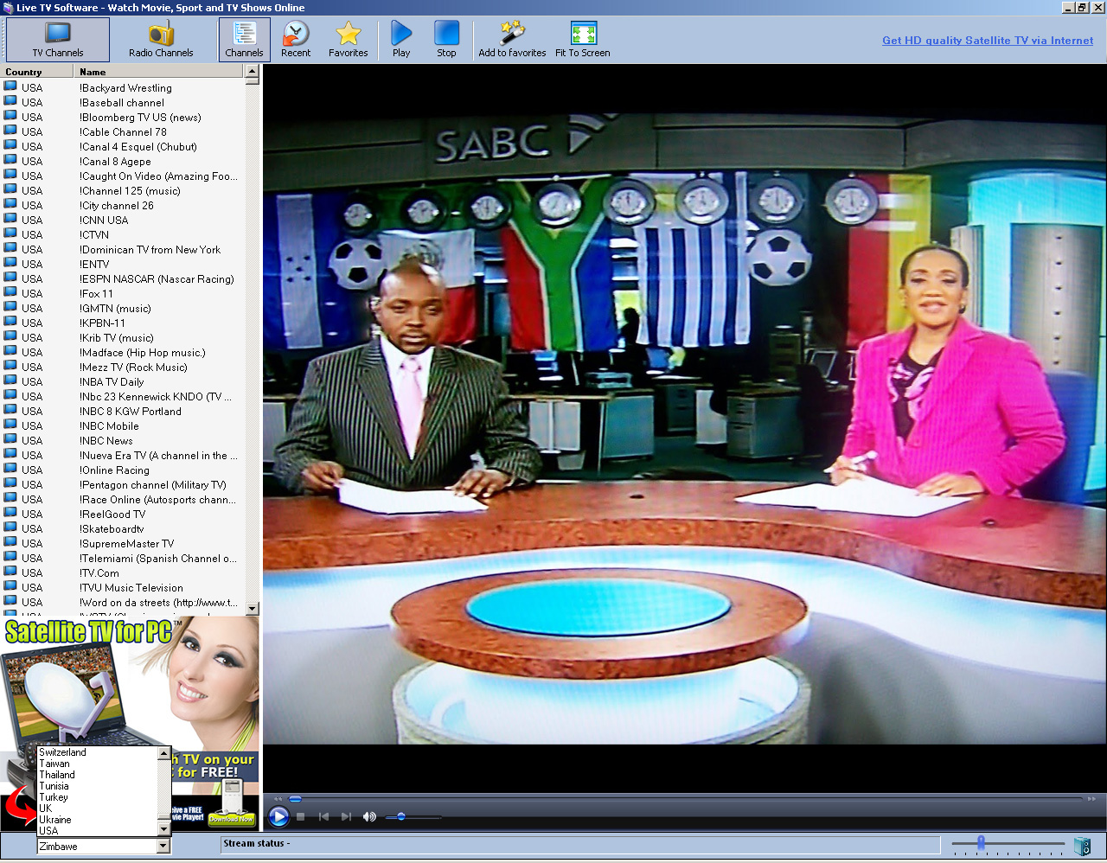Mute the media player volume

(x=369, y=816)
